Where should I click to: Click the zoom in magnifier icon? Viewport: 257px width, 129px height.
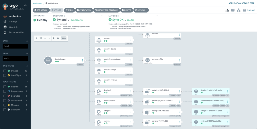54,38
